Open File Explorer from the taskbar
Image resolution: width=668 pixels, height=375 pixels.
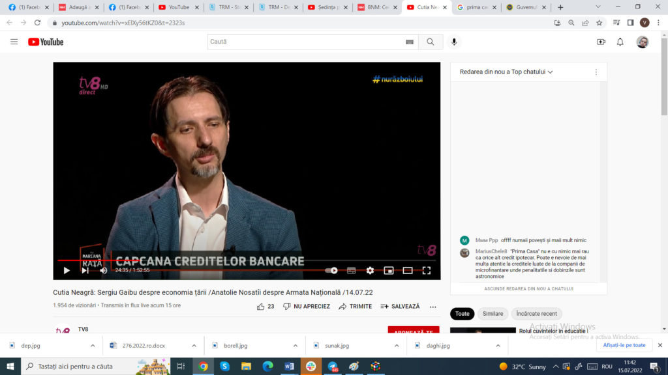[x=246, y=366]
